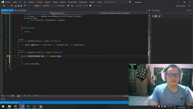193x109 pixels.
Task: Close the Propiedades panel
Action: click(191, 10)
